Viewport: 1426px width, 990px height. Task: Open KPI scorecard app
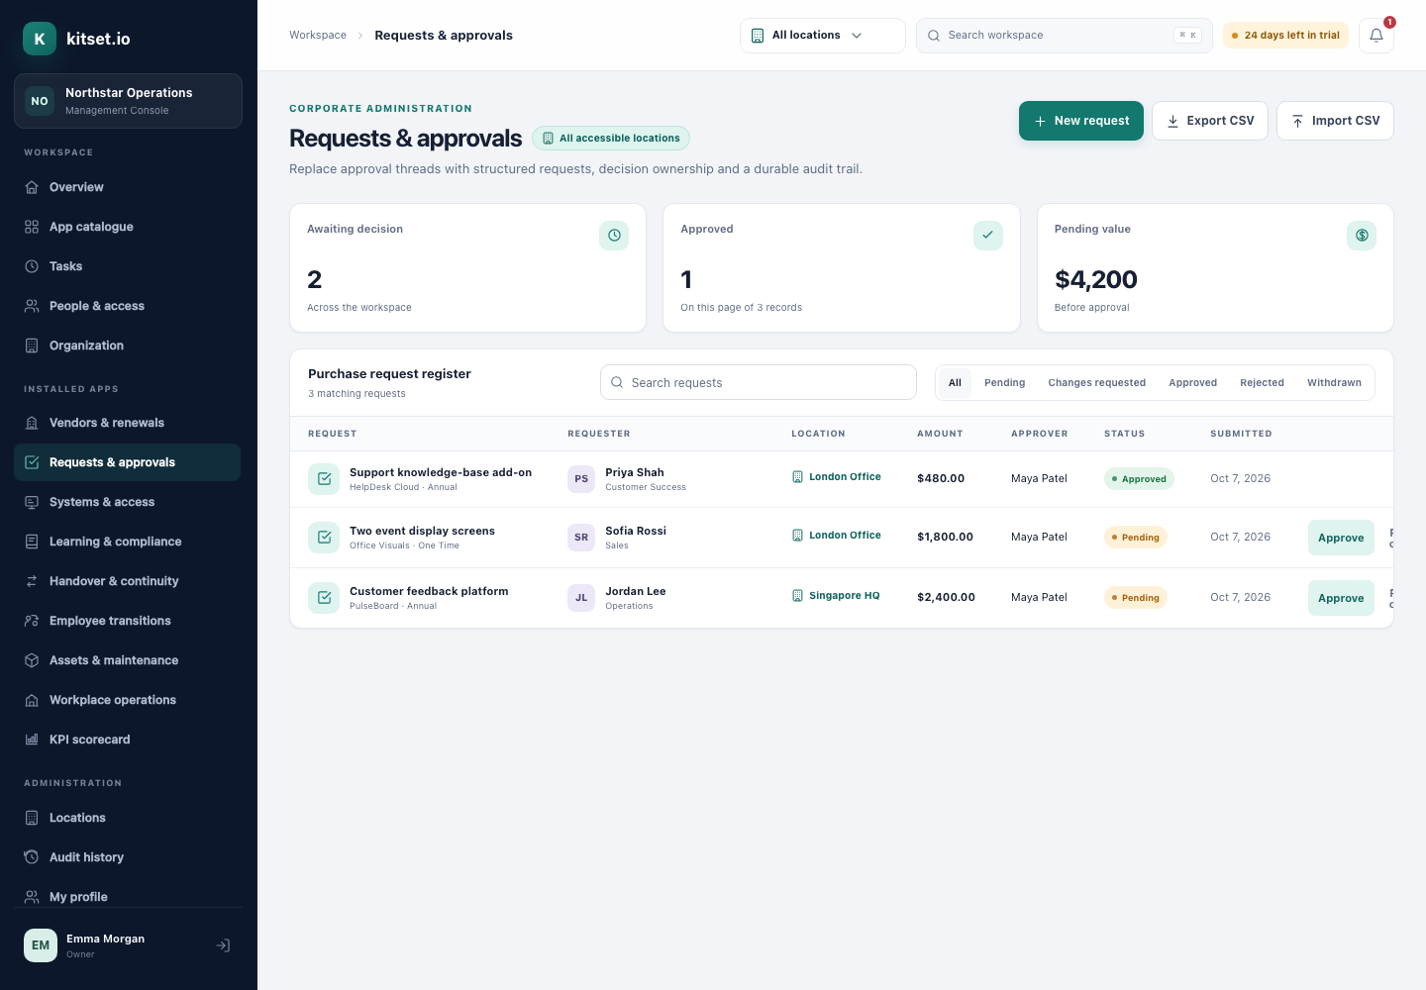127,740
